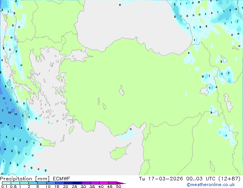Click the '0.1' legend scale label
Image resolution: width=243 pixels, height=188 pixels.
4,186
